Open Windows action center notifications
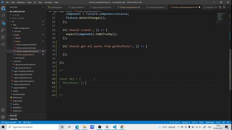The image size is (232, 130). (227, 127)
